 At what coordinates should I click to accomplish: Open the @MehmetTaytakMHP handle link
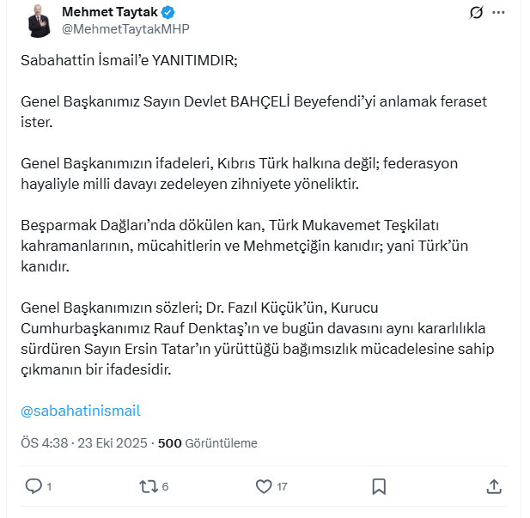(x=125, y=28)
